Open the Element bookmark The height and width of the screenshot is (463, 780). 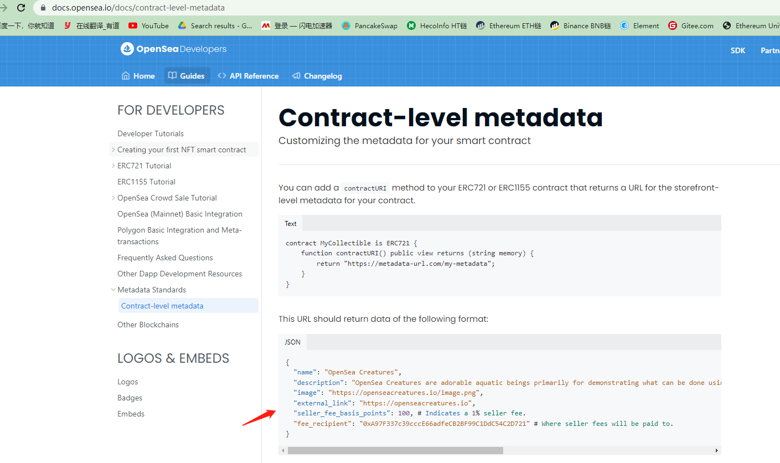click(640, 25)
